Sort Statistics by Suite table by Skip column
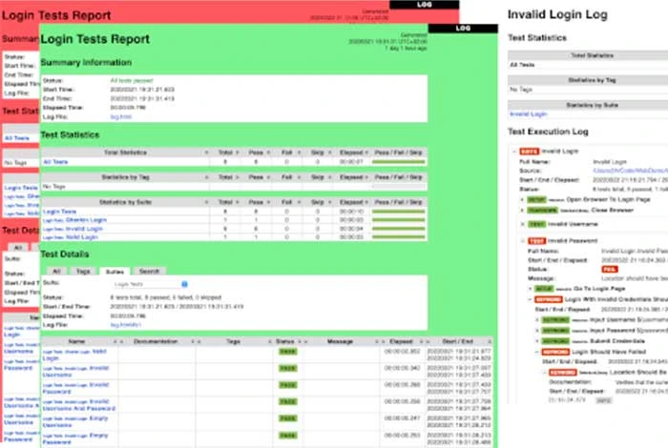 point(318,202)
